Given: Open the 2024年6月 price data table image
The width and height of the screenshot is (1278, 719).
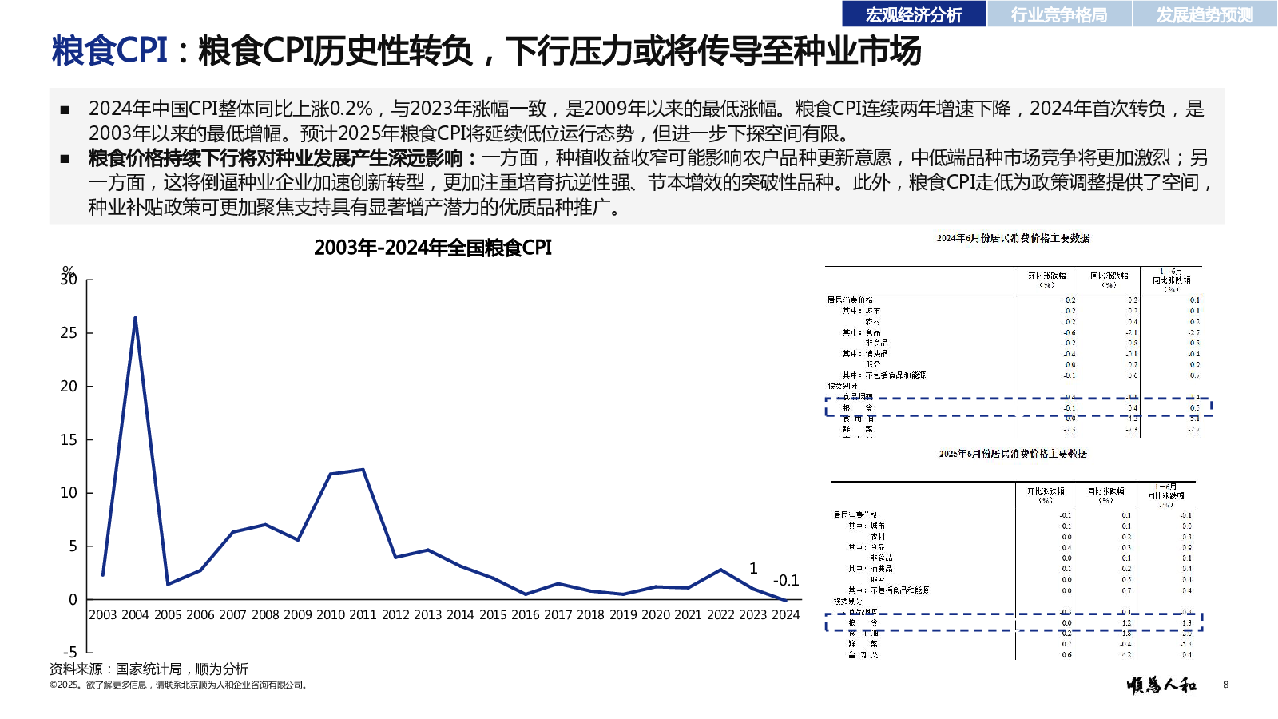Looking at the screenshot, I should point(1014,352).
